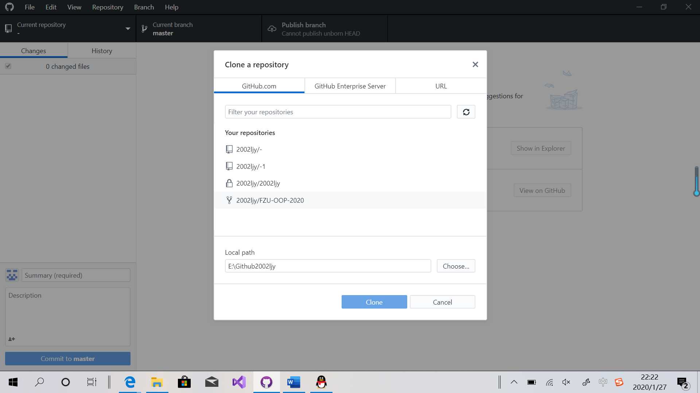Screen dimensions: 700x393
Task: Click the GitHub Desktop taskbar icon
Action: [x=267, y=382]
